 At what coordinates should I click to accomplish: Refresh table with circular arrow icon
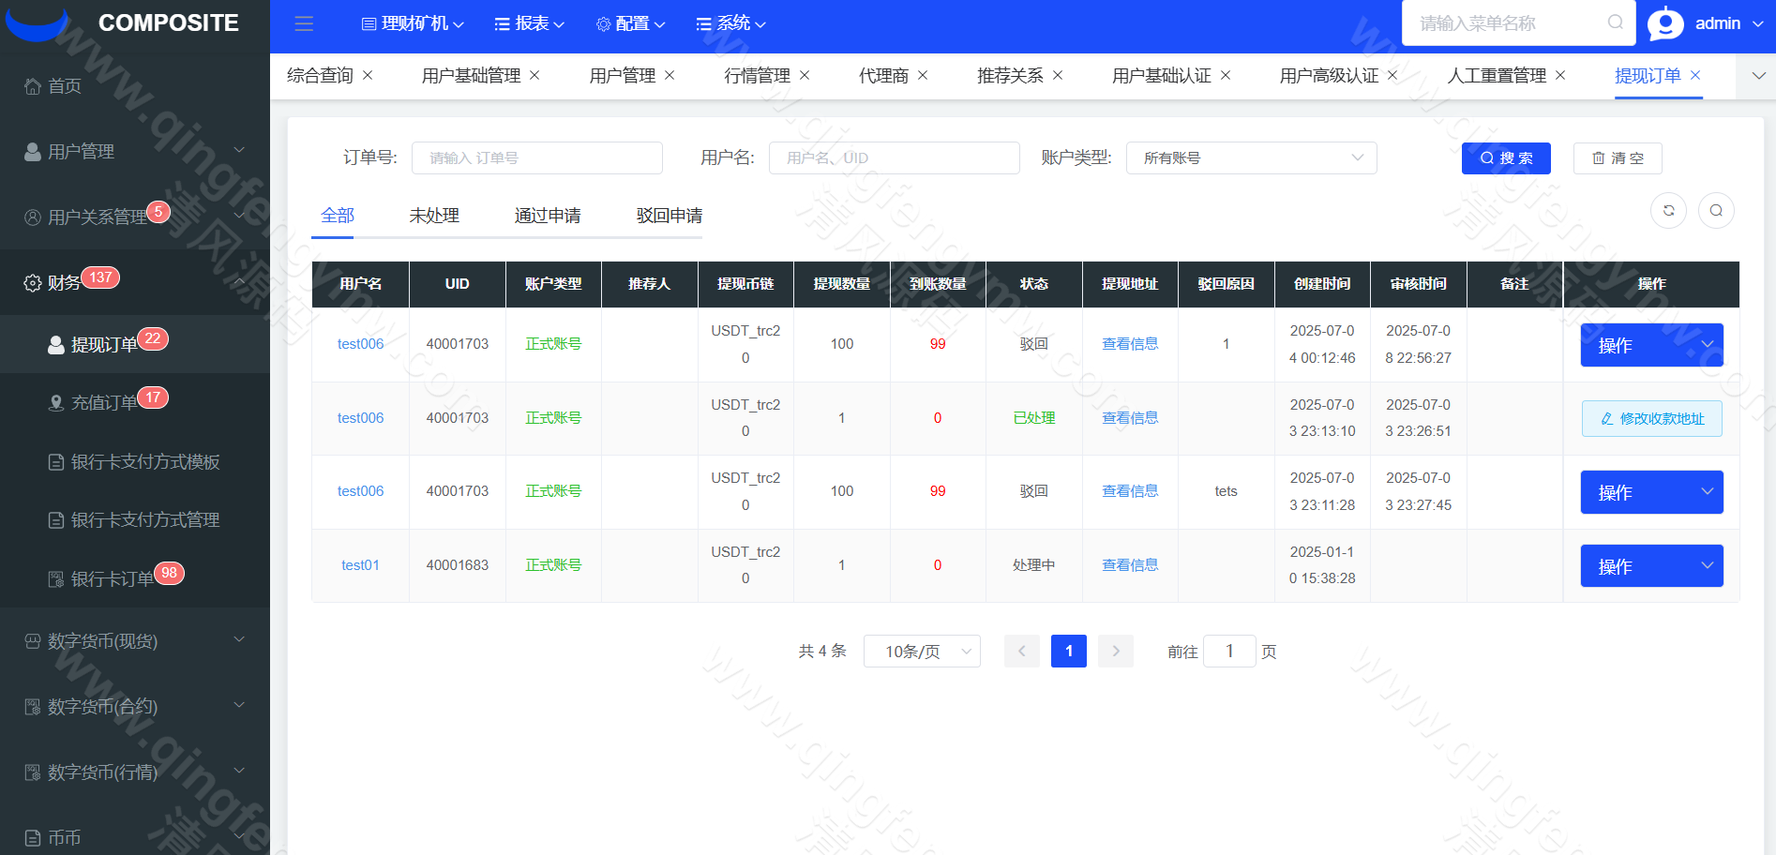coord(1668,211)
